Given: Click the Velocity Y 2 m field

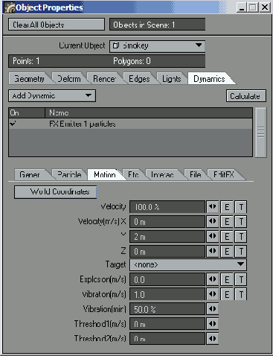Looking at the screenshot, I should coord(167,237).
